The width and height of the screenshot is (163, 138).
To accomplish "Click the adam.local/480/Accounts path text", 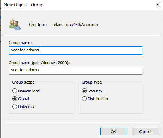I will click(x=75, y=25).
